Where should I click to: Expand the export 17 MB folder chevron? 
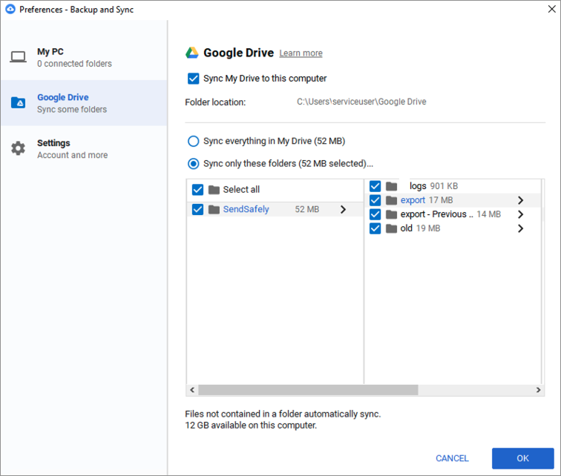coord(521,200)
